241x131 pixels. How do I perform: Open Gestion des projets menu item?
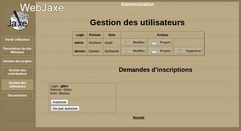click(17, 61)
